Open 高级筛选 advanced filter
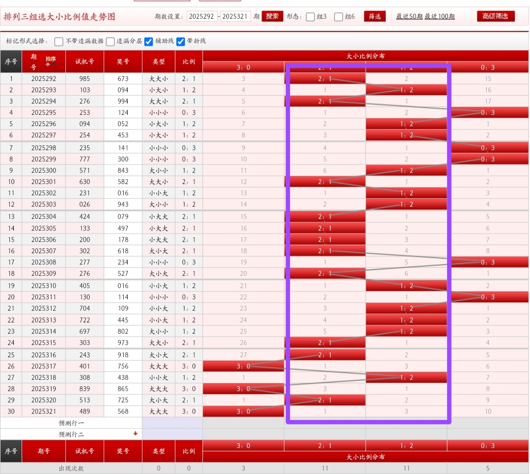Screen dimensions: 530x474 coord(496,16)
